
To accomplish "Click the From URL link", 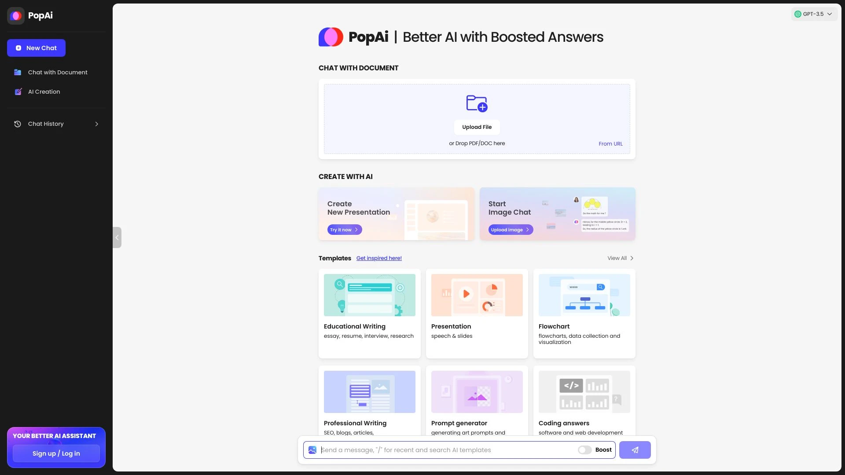I will click(x=610, y=144).
